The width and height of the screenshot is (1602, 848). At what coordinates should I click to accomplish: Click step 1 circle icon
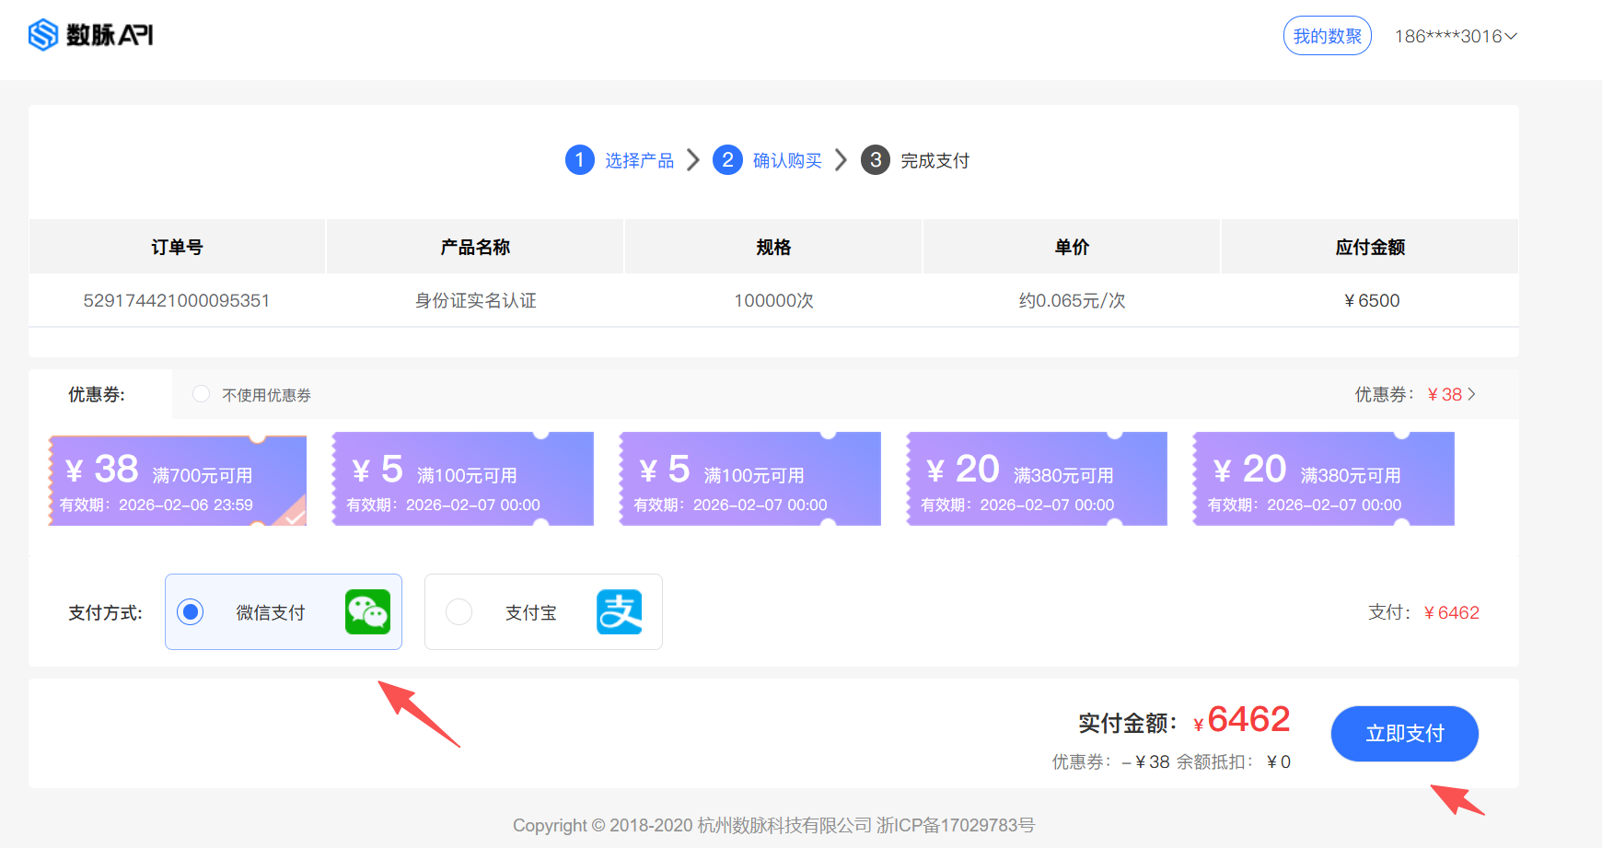(x=579, y=160)
